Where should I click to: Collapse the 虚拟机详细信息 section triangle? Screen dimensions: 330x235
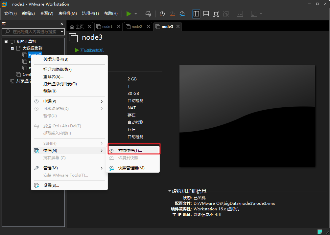169,191
